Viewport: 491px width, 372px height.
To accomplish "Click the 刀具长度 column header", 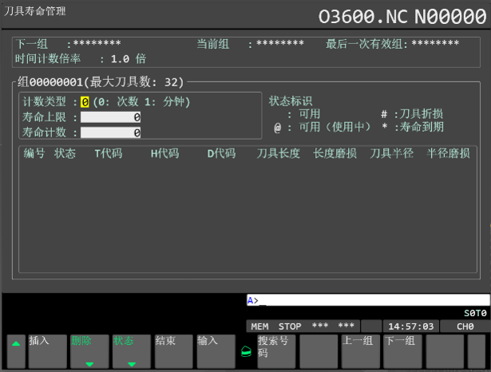I will click(x=278, y=153).
